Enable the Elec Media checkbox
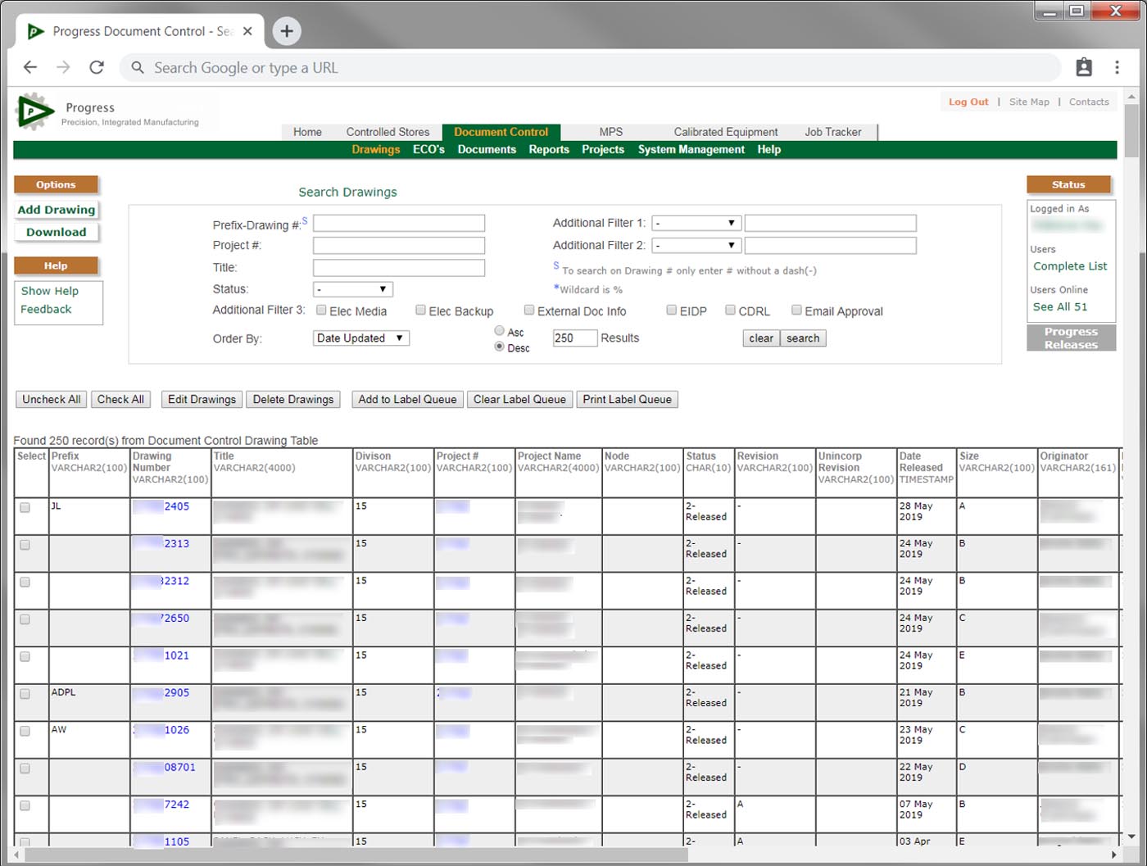 [322, 311]
